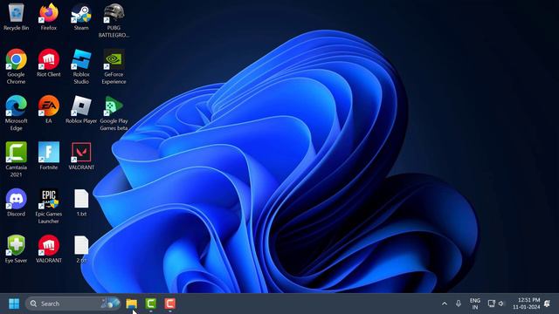Open the volume control tray icon

click(501, 304)
